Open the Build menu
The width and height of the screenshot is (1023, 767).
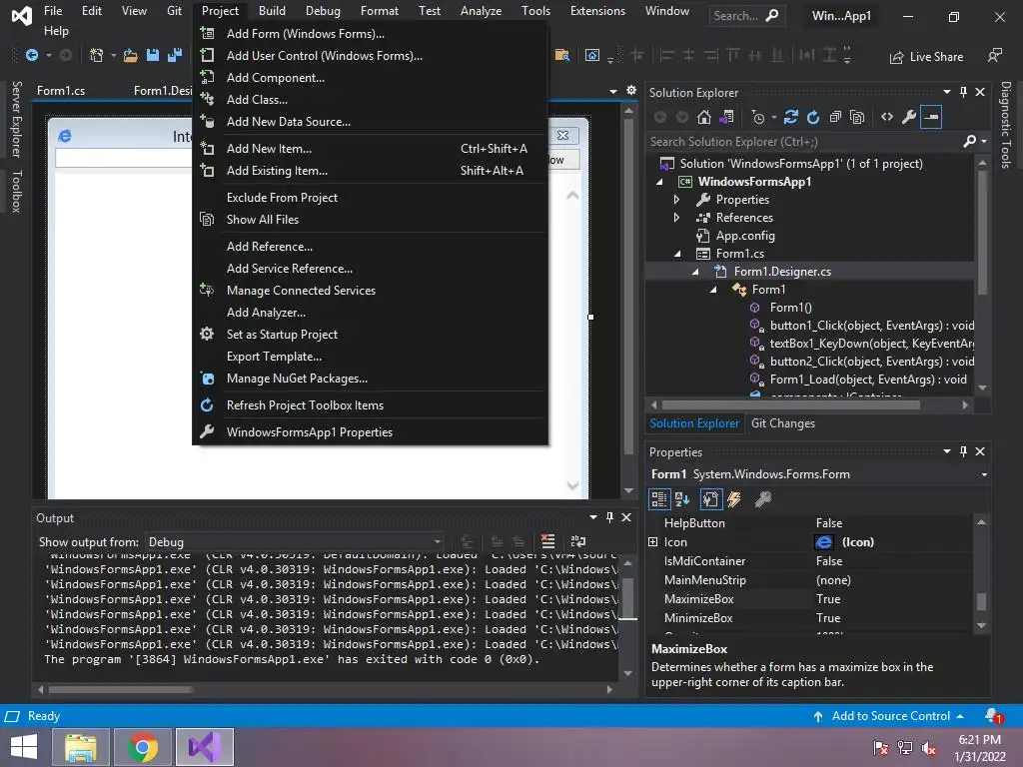(x=272, y=11)
